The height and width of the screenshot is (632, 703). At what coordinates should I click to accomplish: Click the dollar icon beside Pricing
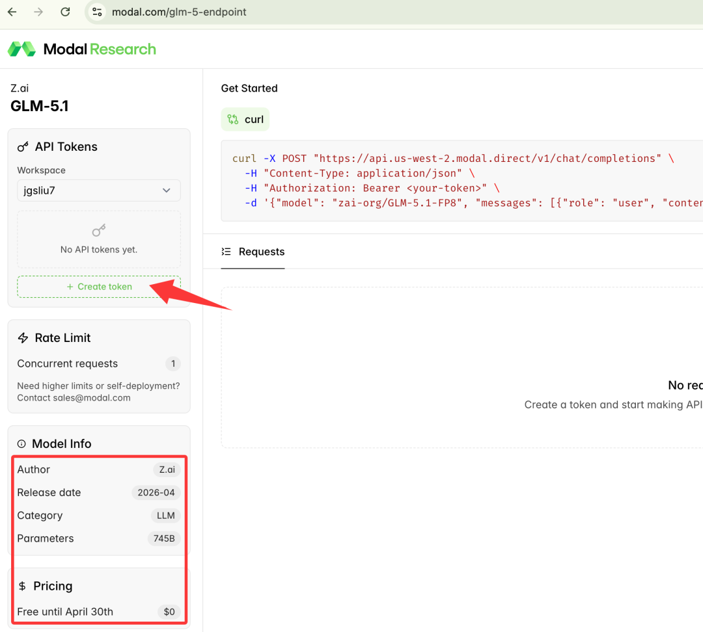coord(22,586)
